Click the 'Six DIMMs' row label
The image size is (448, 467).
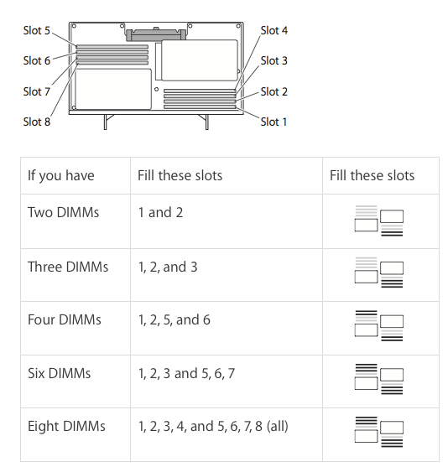pos(59,373)
